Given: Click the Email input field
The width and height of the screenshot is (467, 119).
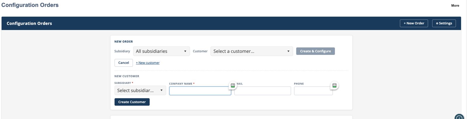Looking at the screenshot, I should [x=263, y=91].
